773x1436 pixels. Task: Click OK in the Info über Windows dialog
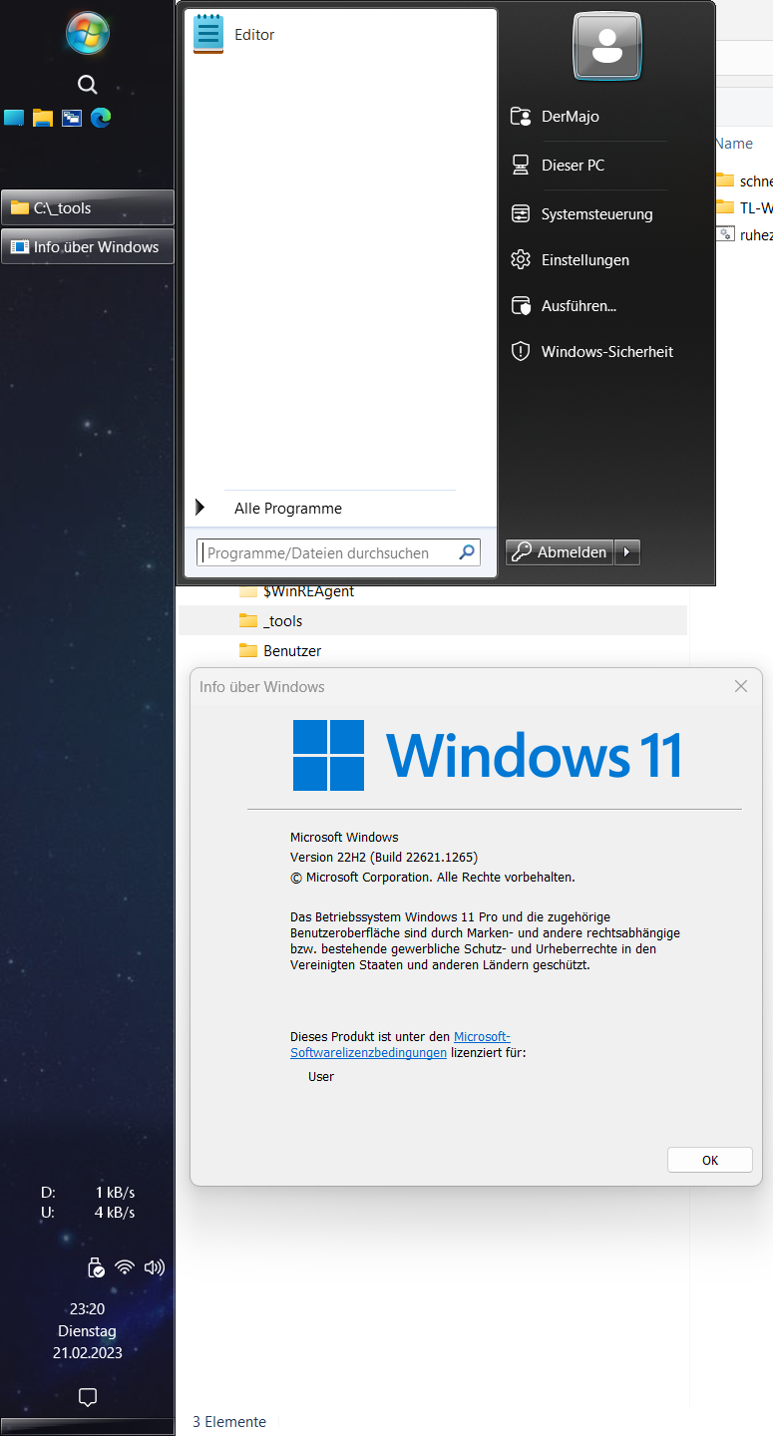click(x=709, y=1160)
